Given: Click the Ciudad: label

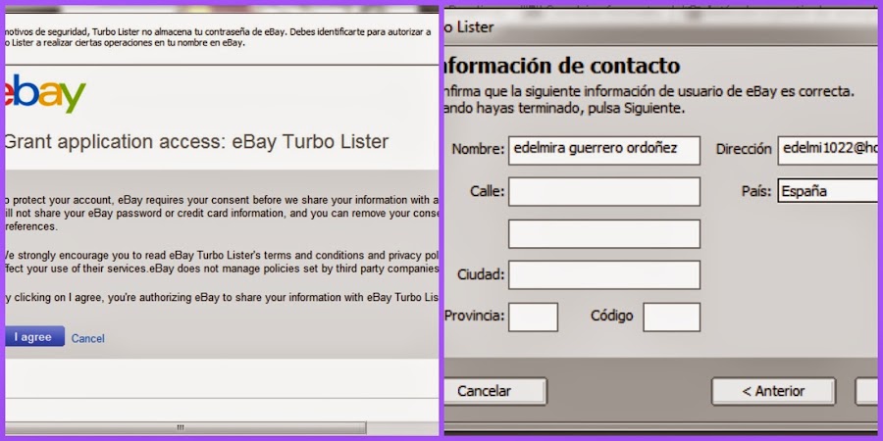Looking at the screenshot, I should [x=481, y=275].
